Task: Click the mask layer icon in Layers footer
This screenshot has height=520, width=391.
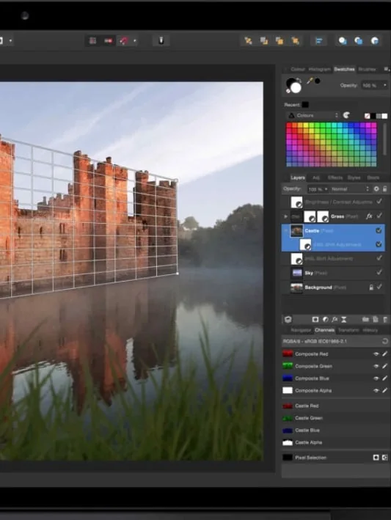Action: (x=315, y=319)
